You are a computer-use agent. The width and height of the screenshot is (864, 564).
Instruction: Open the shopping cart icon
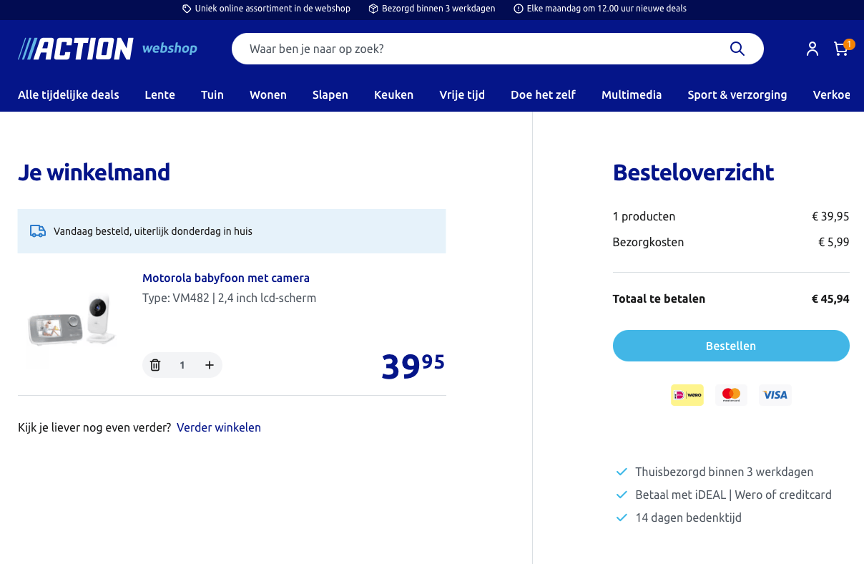click(843, 48)
